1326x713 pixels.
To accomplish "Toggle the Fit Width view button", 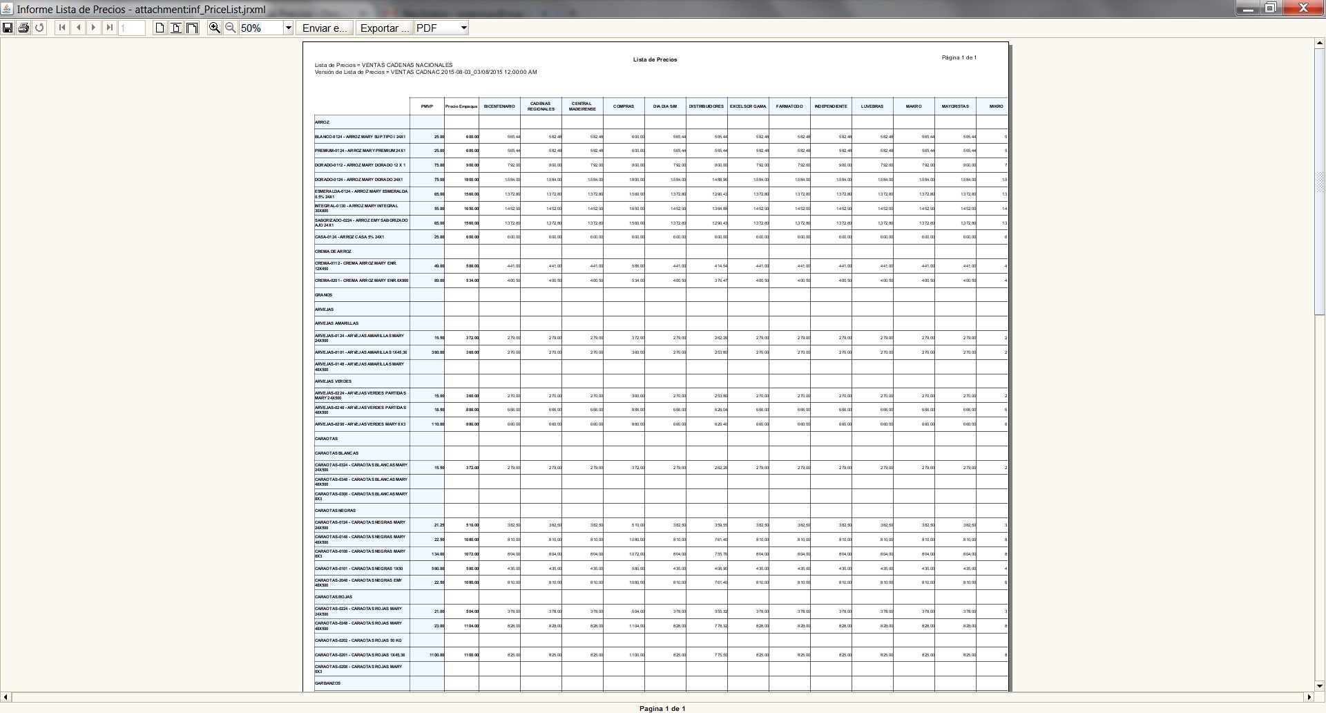I will tap(192, 28).
